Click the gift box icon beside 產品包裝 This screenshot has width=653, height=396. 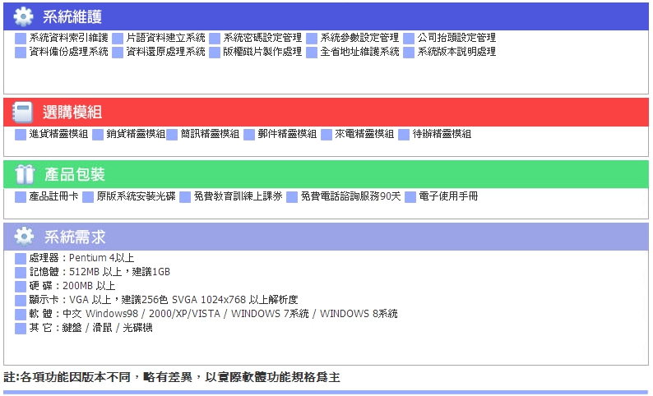[x=25, y=174]
